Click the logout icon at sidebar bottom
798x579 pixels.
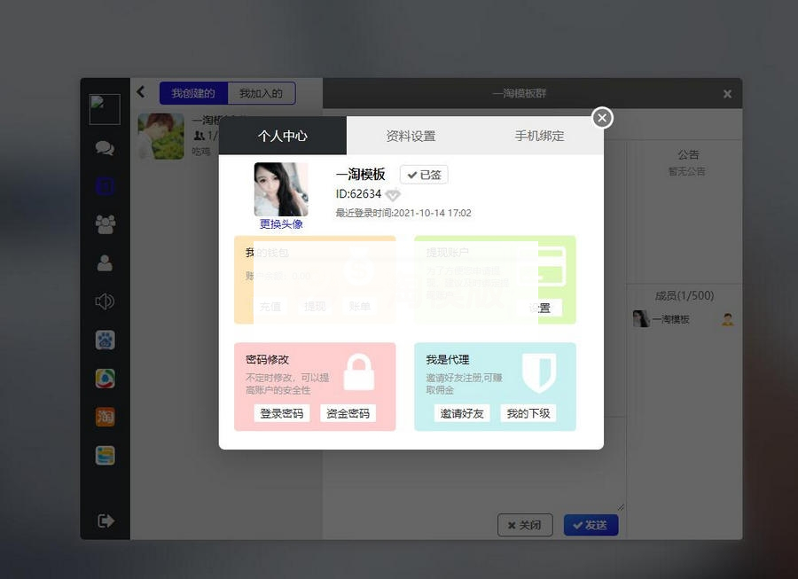point(105,521)
